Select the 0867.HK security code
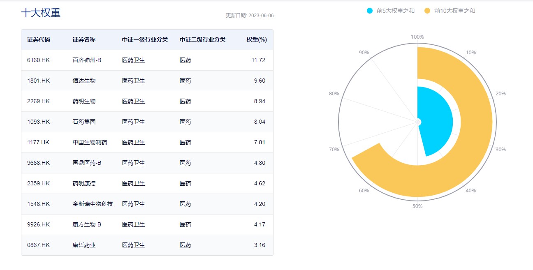Viewport: 533px width, 270px height. [39, 245]
